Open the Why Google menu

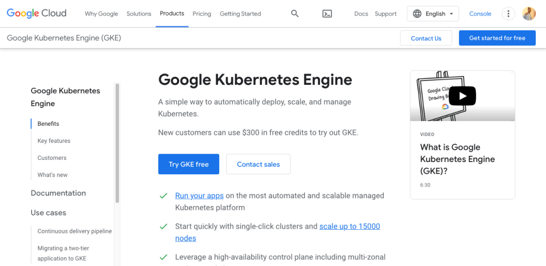[101, 14]
